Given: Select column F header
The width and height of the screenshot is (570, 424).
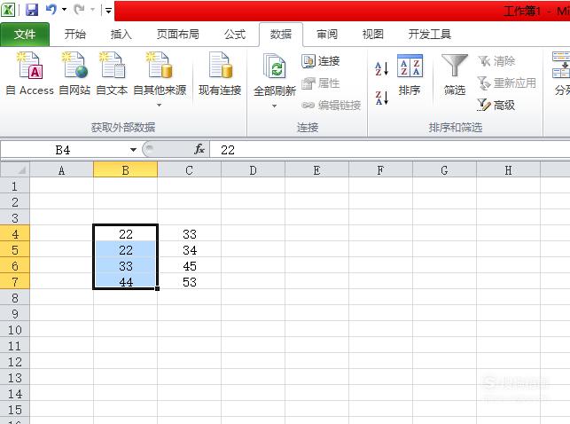Looking at the screenshot, I should [x=380, y=170].
